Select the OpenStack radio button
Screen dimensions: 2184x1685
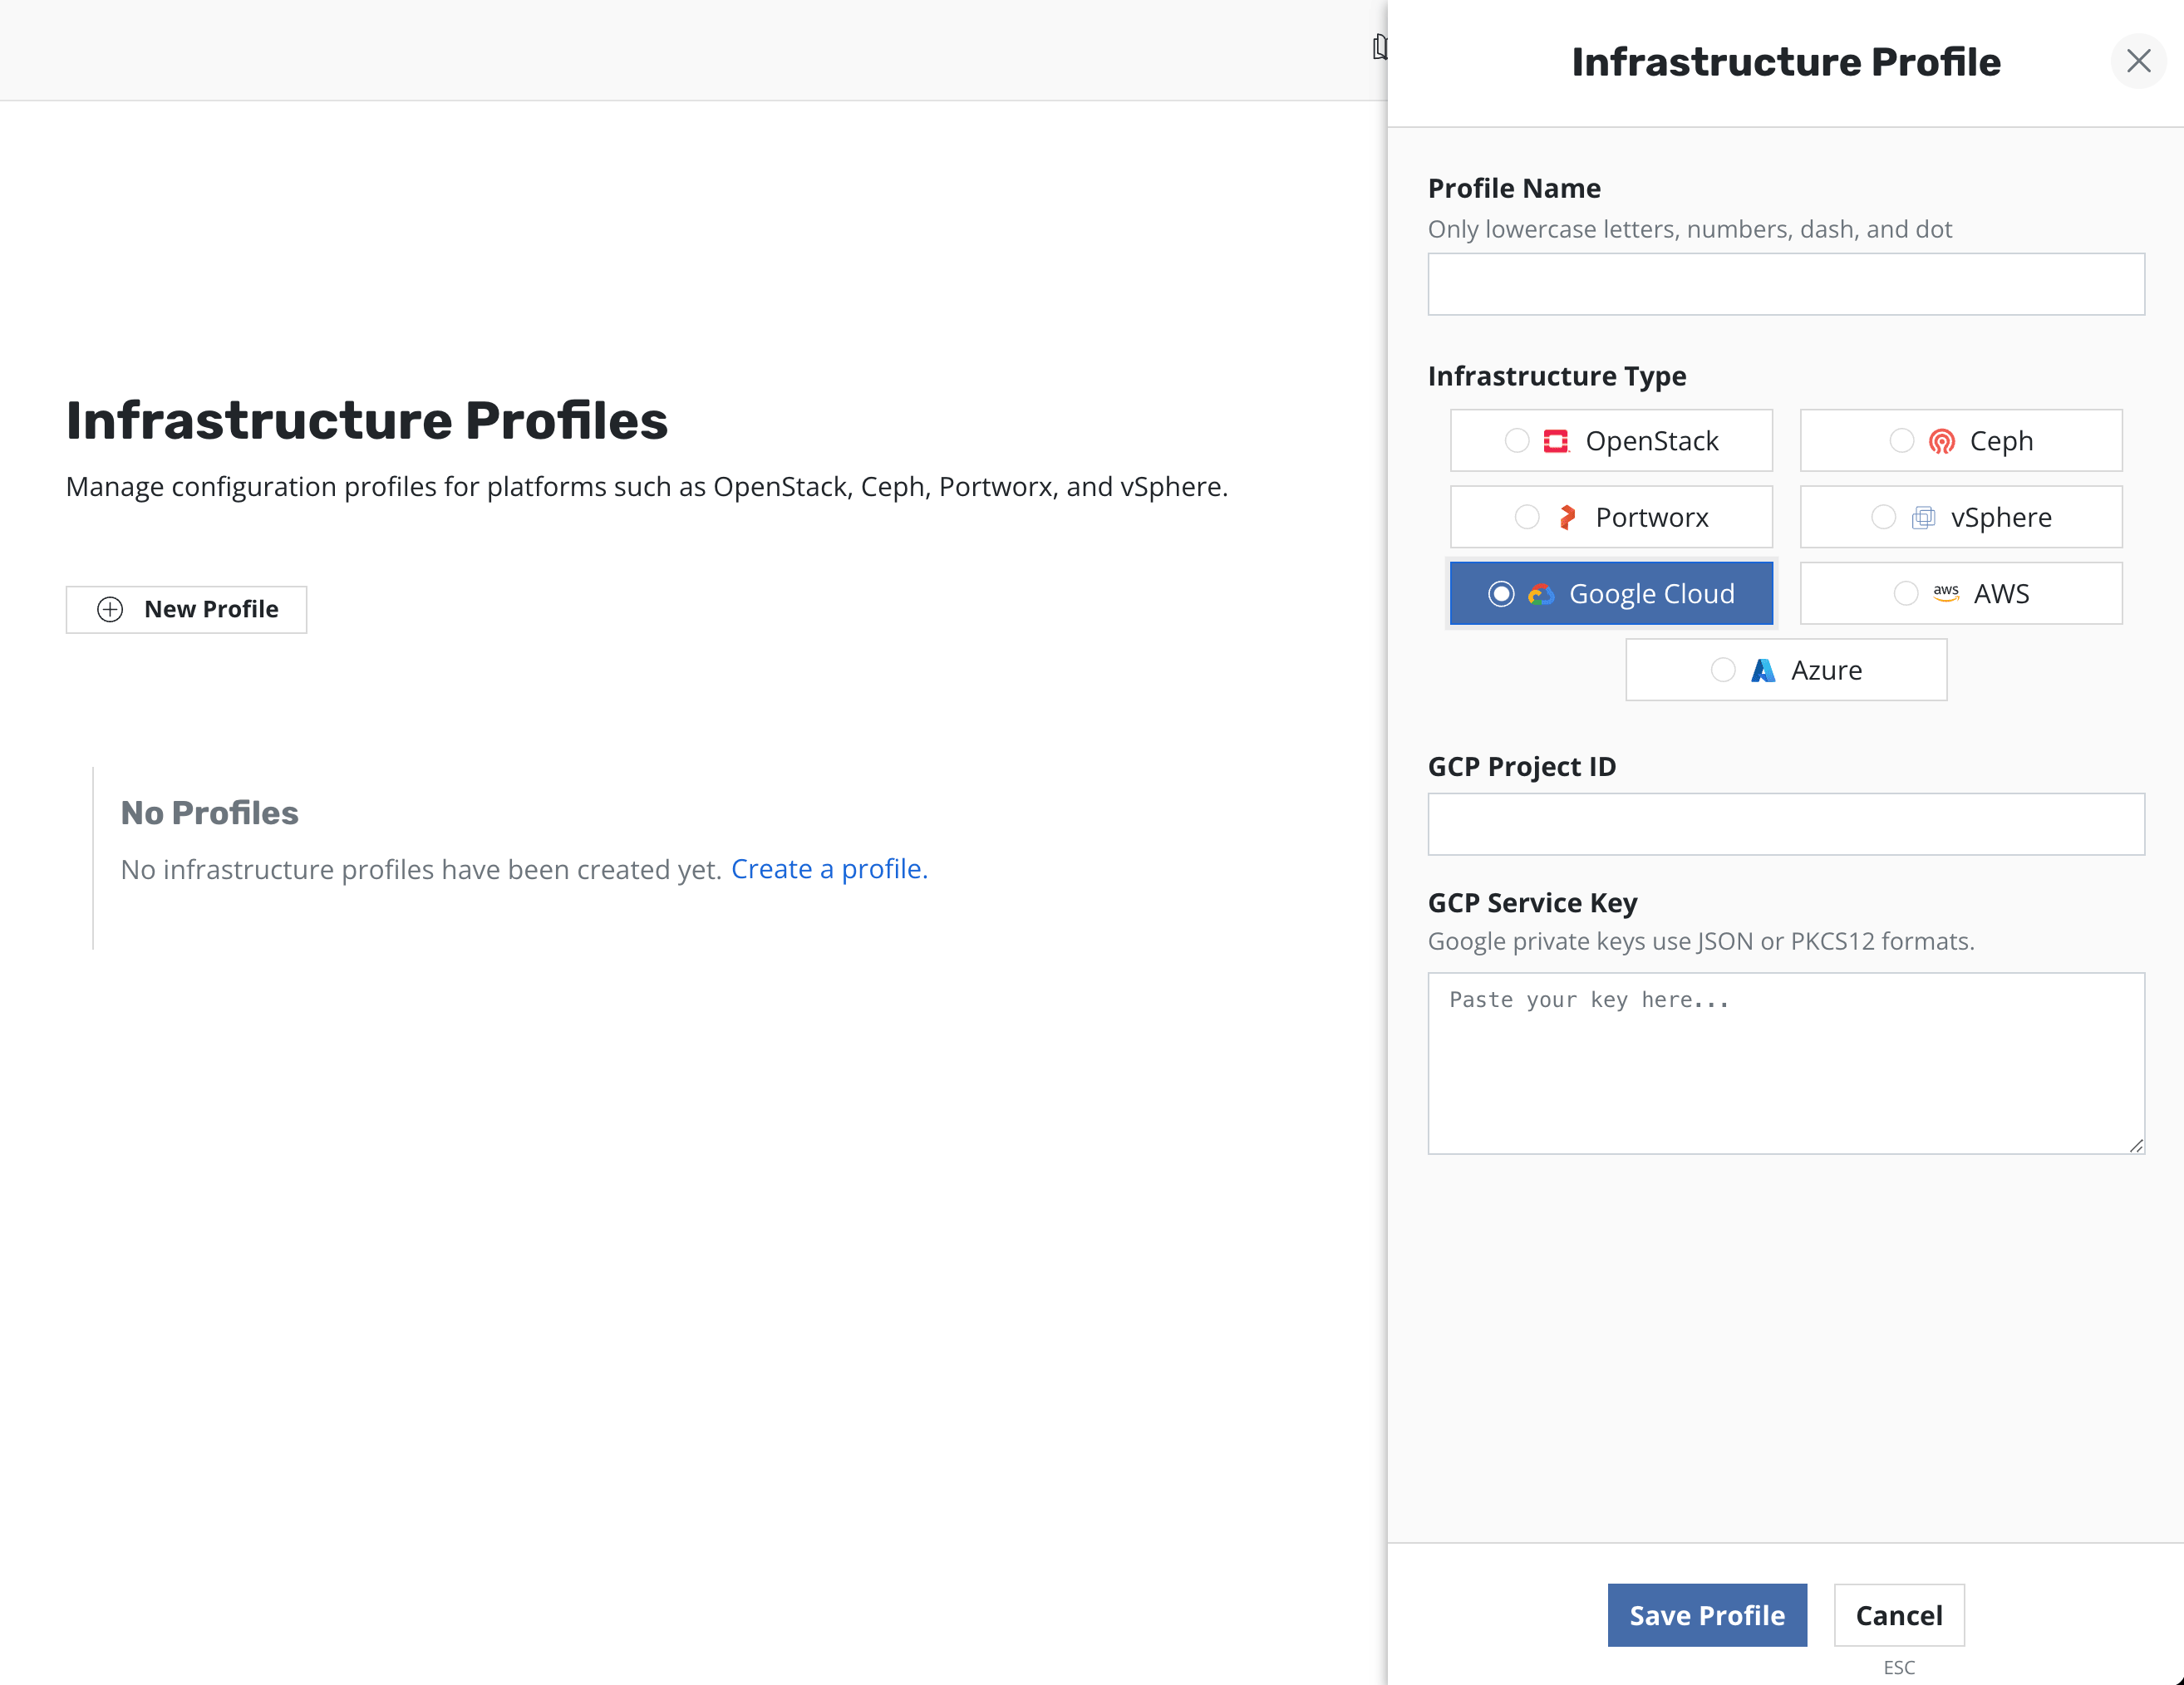(x=1517, y=441)
